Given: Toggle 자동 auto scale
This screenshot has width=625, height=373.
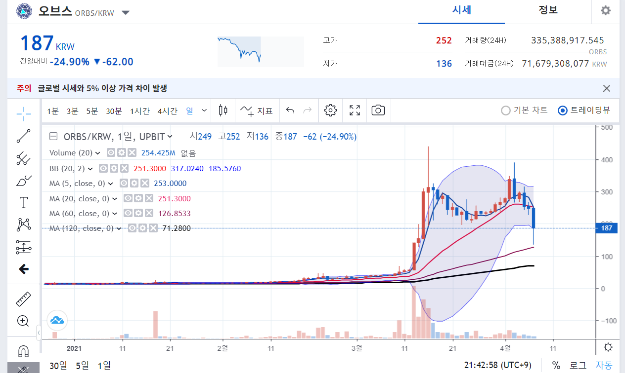Looking at the screenshot, I should 603,366.
